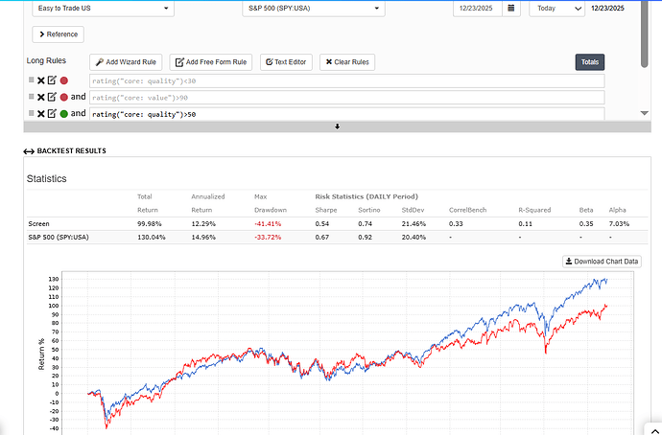This screenshot has height=435, width=662.
Task: Delete the first quality<30 rule with X icon
Action: (x=41, y=80)
